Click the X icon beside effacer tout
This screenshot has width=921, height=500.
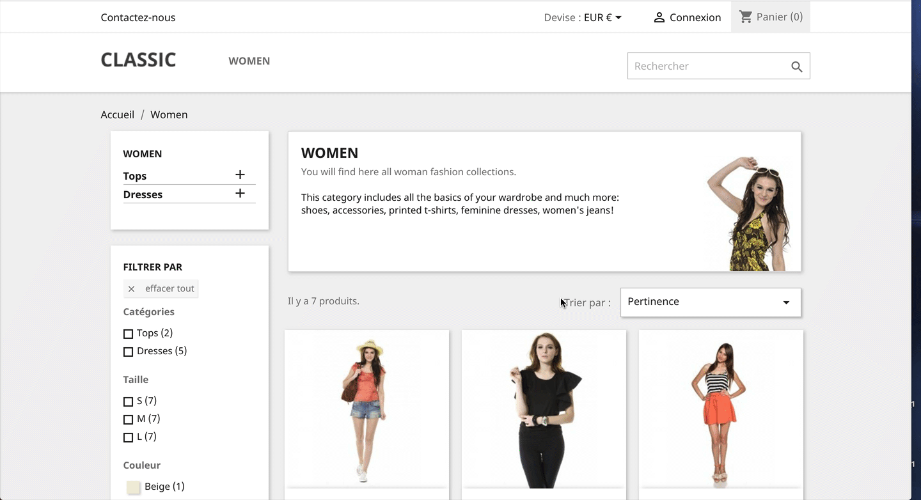pos(131,288)
